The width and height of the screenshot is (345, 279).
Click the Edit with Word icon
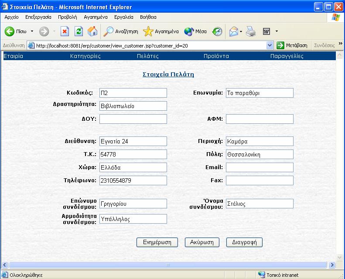266,31
